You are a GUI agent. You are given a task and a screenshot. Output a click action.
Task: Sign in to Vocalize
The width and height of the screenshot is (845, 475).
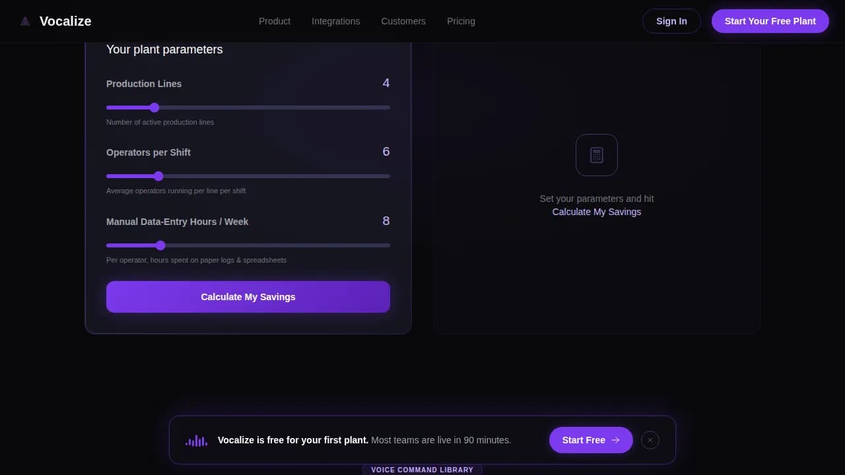pos(671,21)
